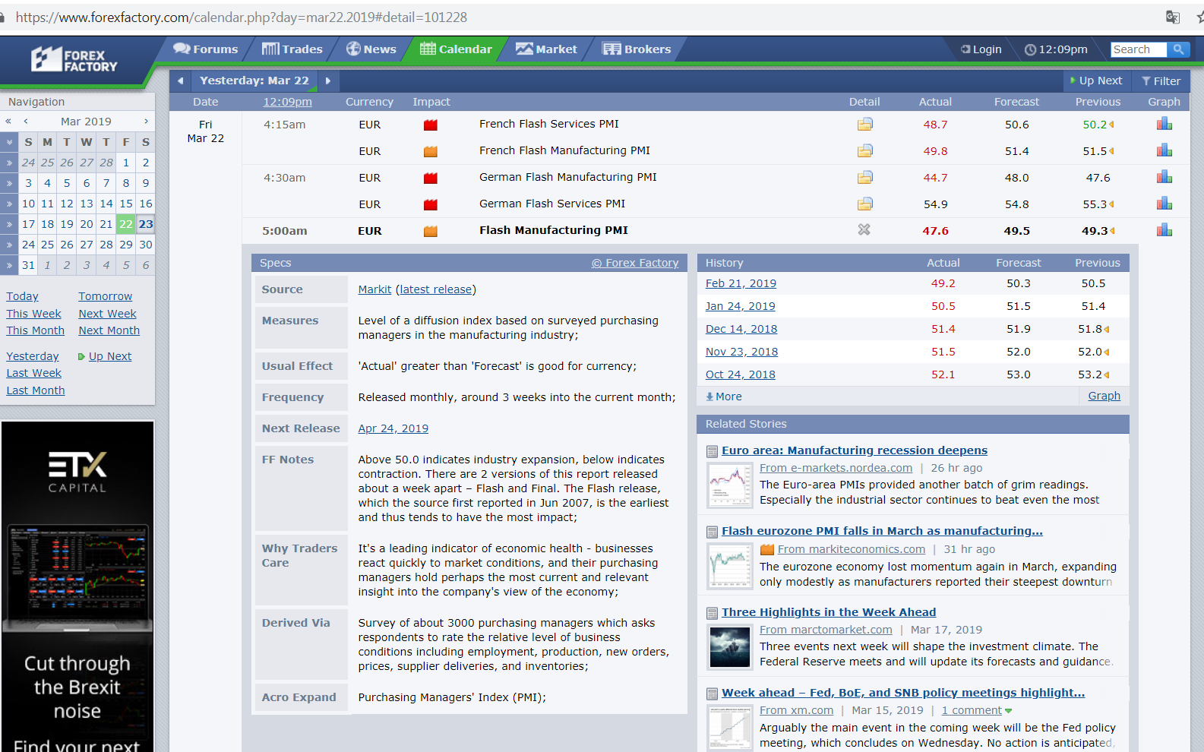Click the Login link
1204x752 pixels.
click(x=981, y=49)
